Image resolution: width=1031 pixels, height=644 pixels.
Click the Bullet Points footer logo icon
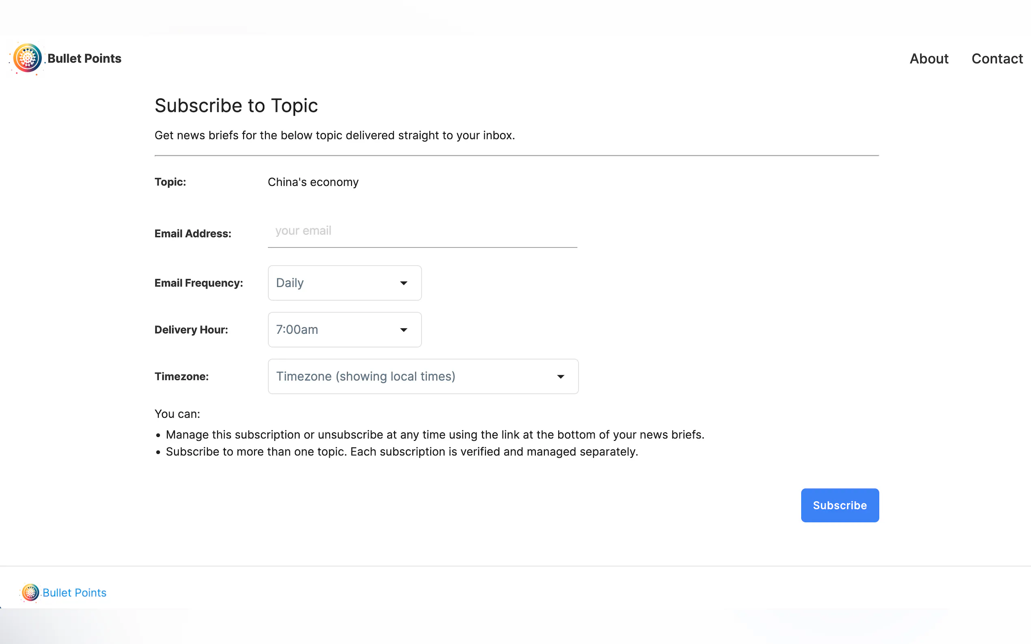(30, 592)
